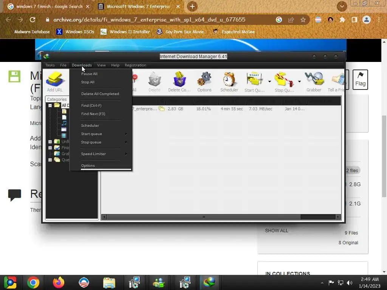Click the 7.03 MB/sec transfer rate cell

point(260,109)
